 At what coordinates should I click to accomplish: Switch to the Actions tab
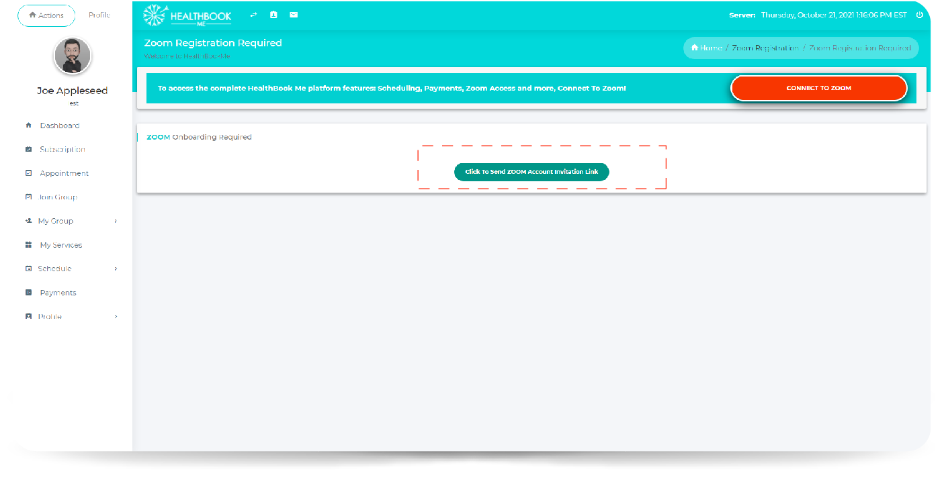point(46,15)
